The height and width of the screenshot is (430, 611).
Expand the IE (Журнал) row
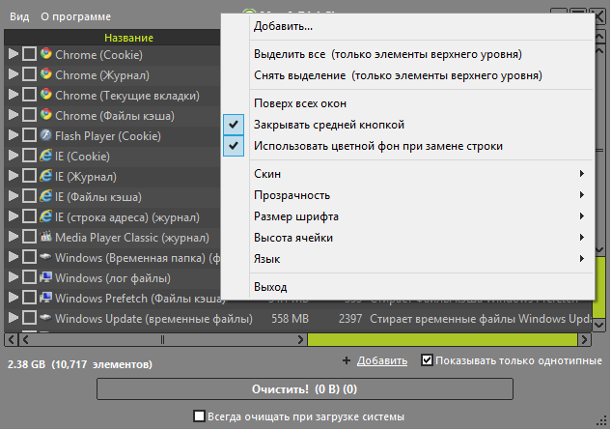14,176
